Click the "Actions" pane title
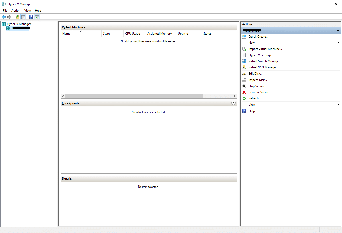This screenshot has width=342, height=233. [x=247, y=24]
